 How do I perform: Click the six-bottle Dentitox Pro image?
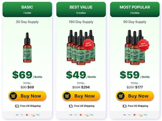tap(81, 47)
